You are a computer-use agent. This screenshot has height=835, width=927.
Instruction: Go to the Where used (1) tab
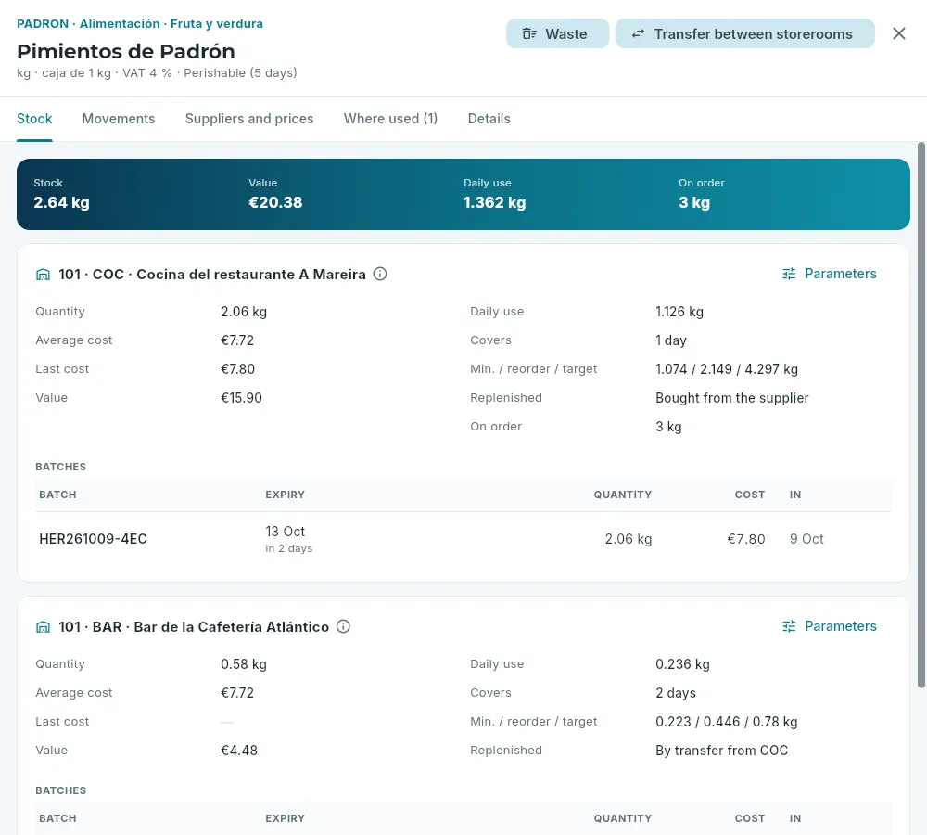click(x=391, y=119)
